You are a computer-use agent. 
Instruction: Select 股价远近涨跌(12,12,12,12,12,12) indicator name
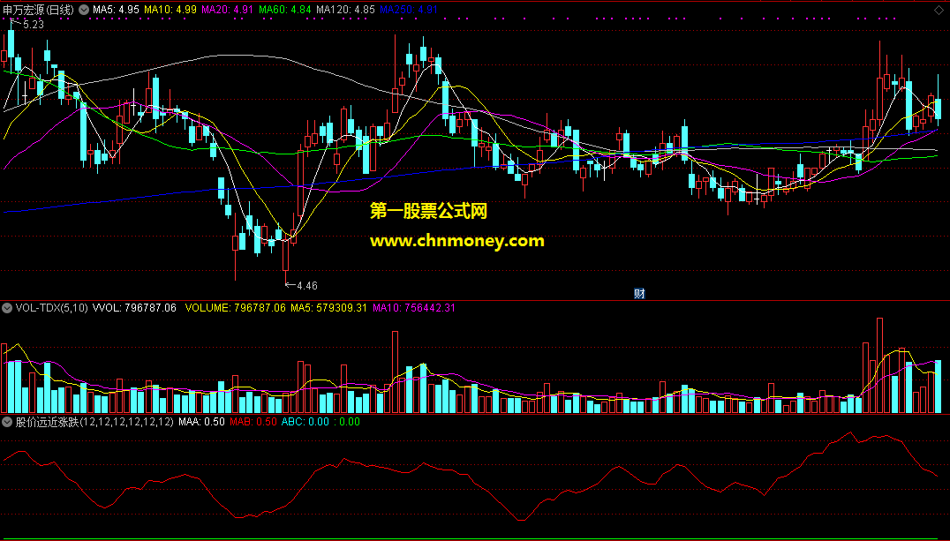coord(94,422)
